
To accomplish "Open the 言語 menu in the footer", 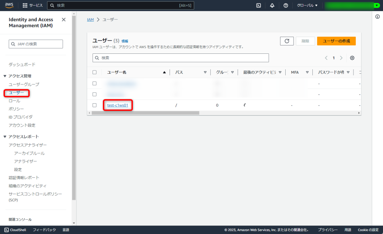I will 65,230.
